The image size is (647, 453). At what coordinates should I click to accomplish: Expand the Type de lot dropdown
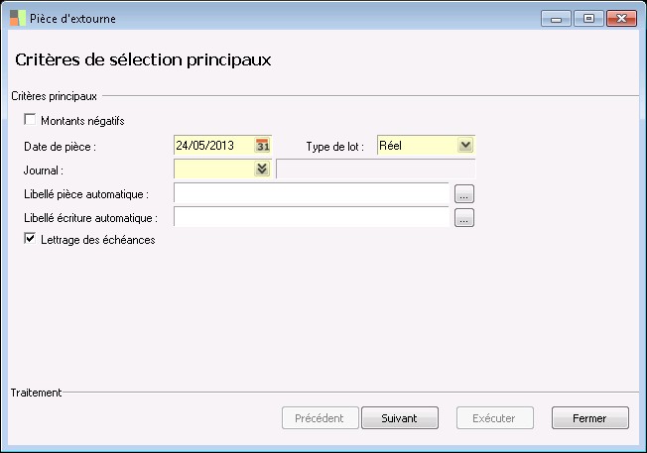point(465,146)
